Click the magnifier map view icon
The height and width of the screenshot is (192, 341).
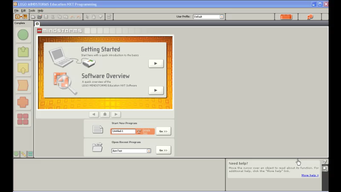point(325,169)
